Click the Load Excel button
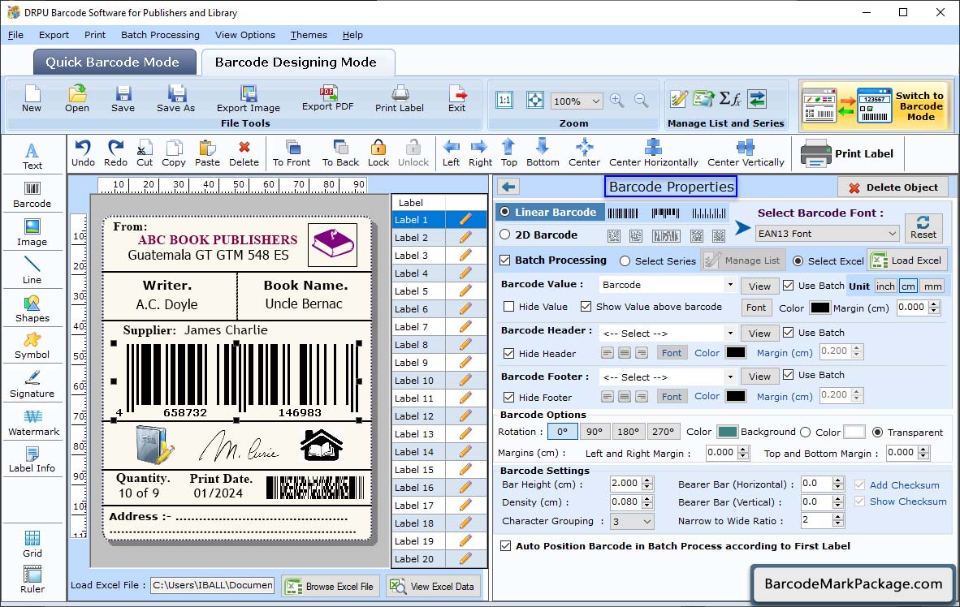 (906, 260)
